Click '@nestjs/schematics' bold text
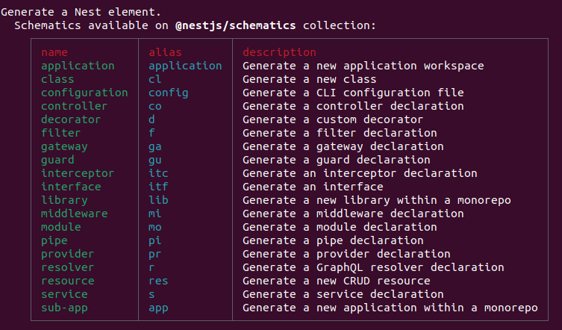This screenshot has width=562, height=330. coord(236,25)
